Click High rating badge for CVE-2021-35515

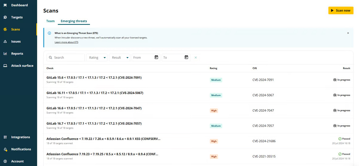point(214,156)
